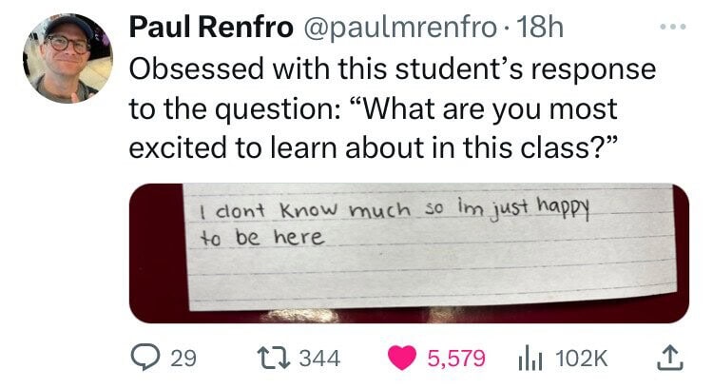Image resolution: width=713 pixels, height=389 pixels.
Task: Open the three-dot more options menu
Action: [673, 28]
